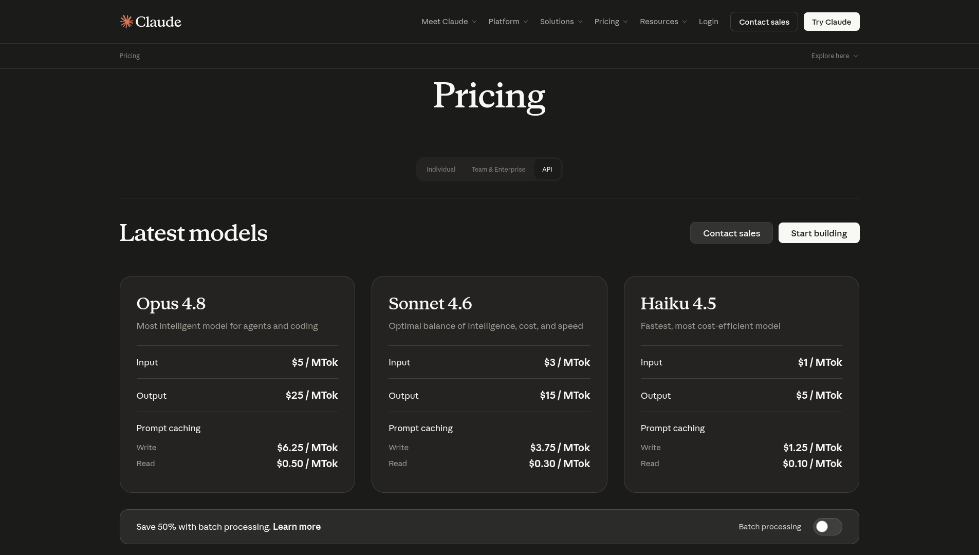Image resolution: width=979 pixels, height=555 pixels.
Task: Click Contact sales beside Start building
Action: pyautogui.click(x=731, y=233)
